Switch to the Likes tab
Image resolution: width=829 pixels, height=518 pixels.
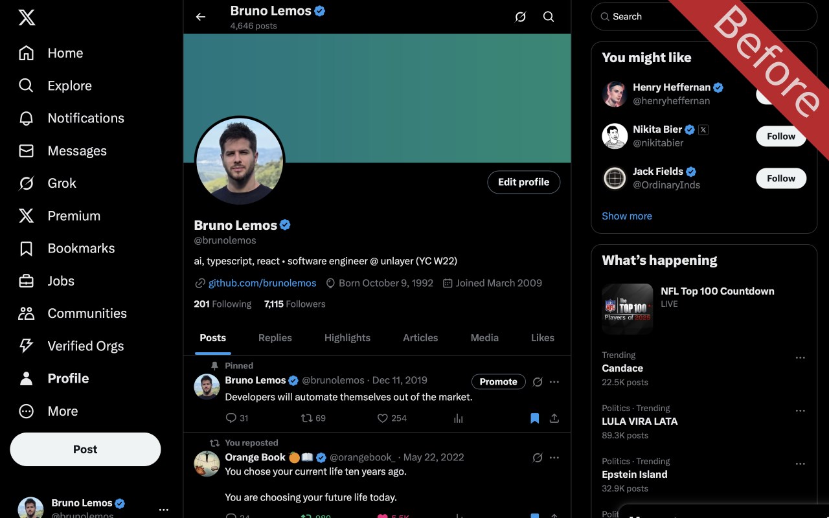(x=543, y=338)
